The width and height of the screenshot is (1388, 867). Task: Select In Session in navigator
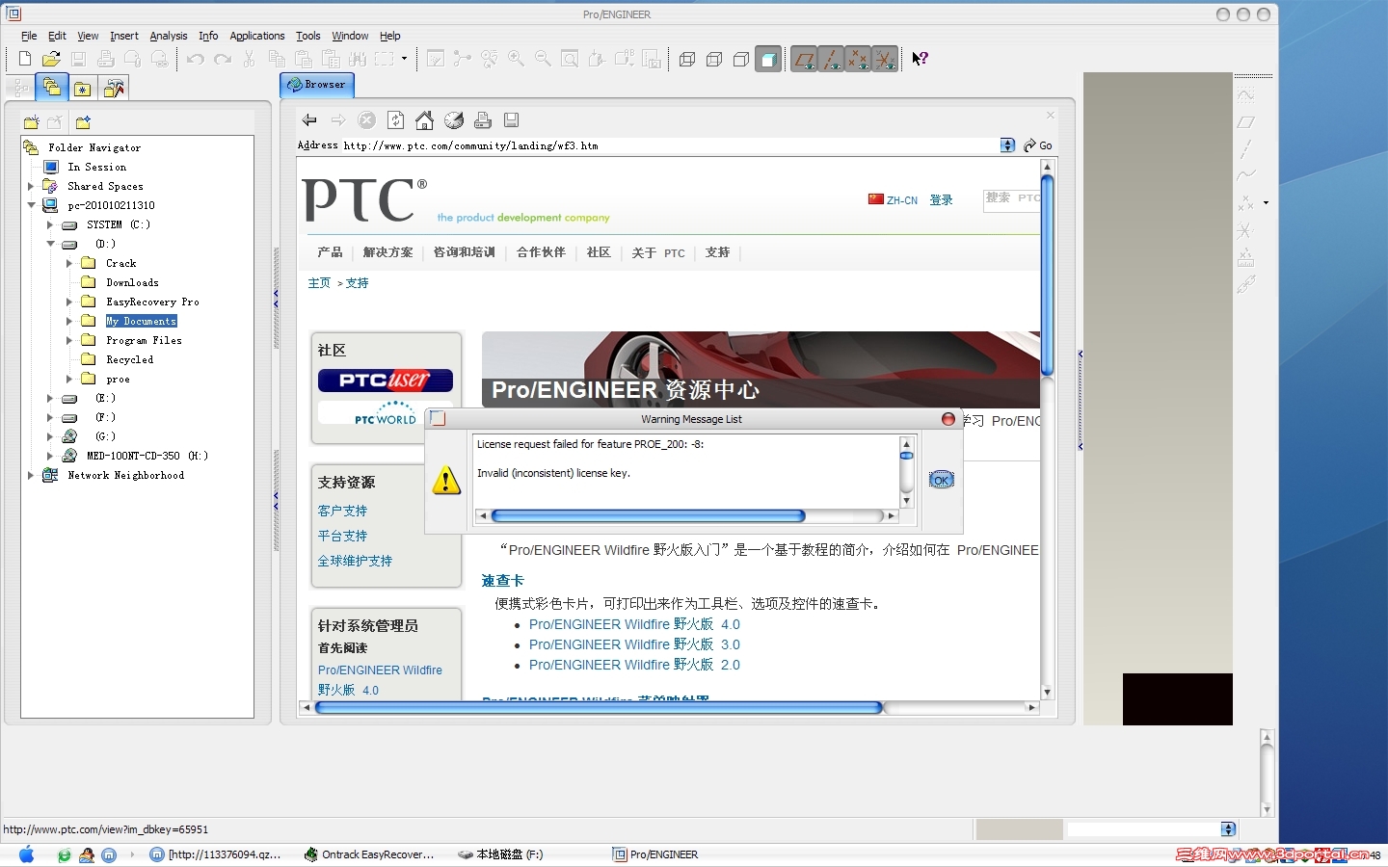96,167
